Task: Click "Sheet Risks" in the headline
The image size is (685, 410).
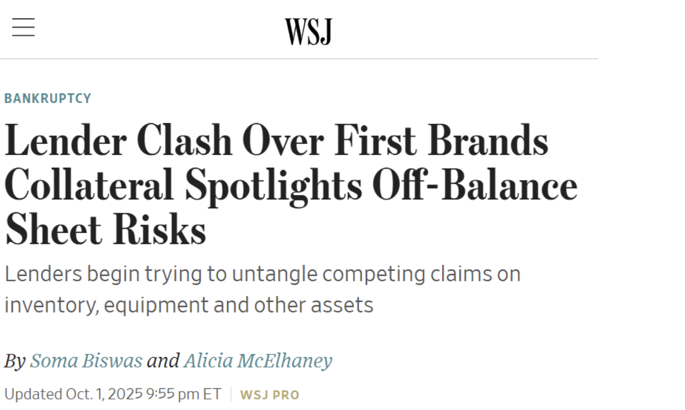Action: pyautogui.click(x=105, y=230)
